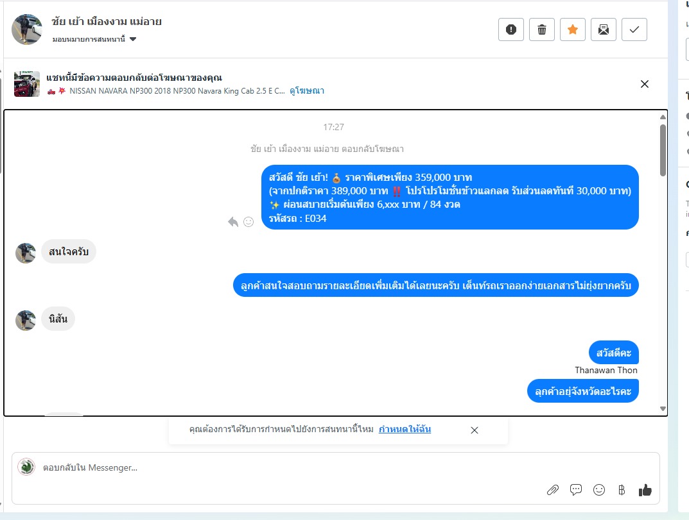Screen dimensions: 689x520
Task: Open emoji picker in reply box
Action: point(599,490)
